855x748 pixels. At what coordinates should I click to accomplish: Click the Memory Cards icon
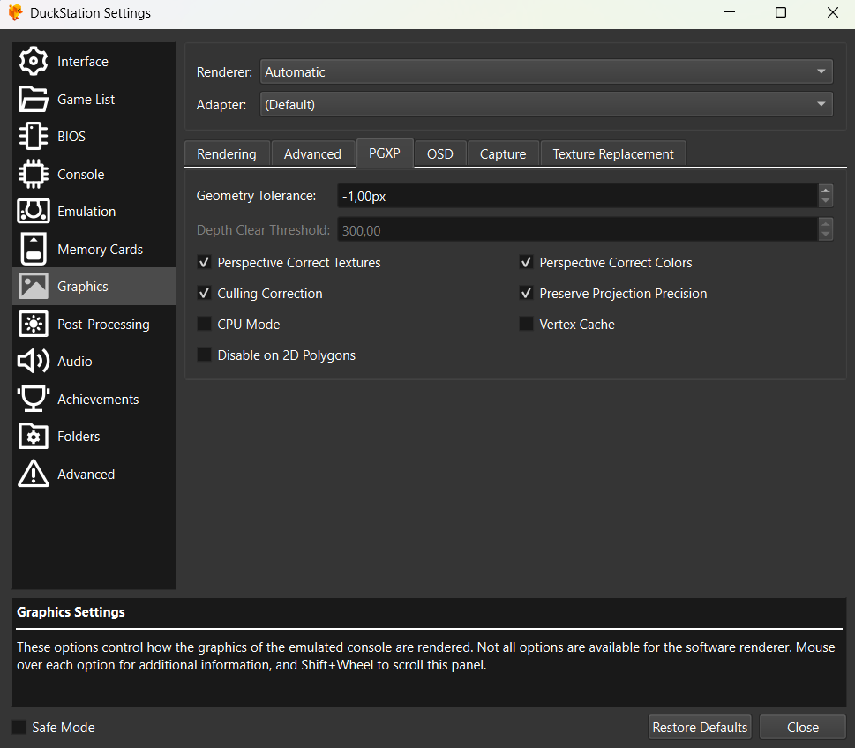coord(34,249)
